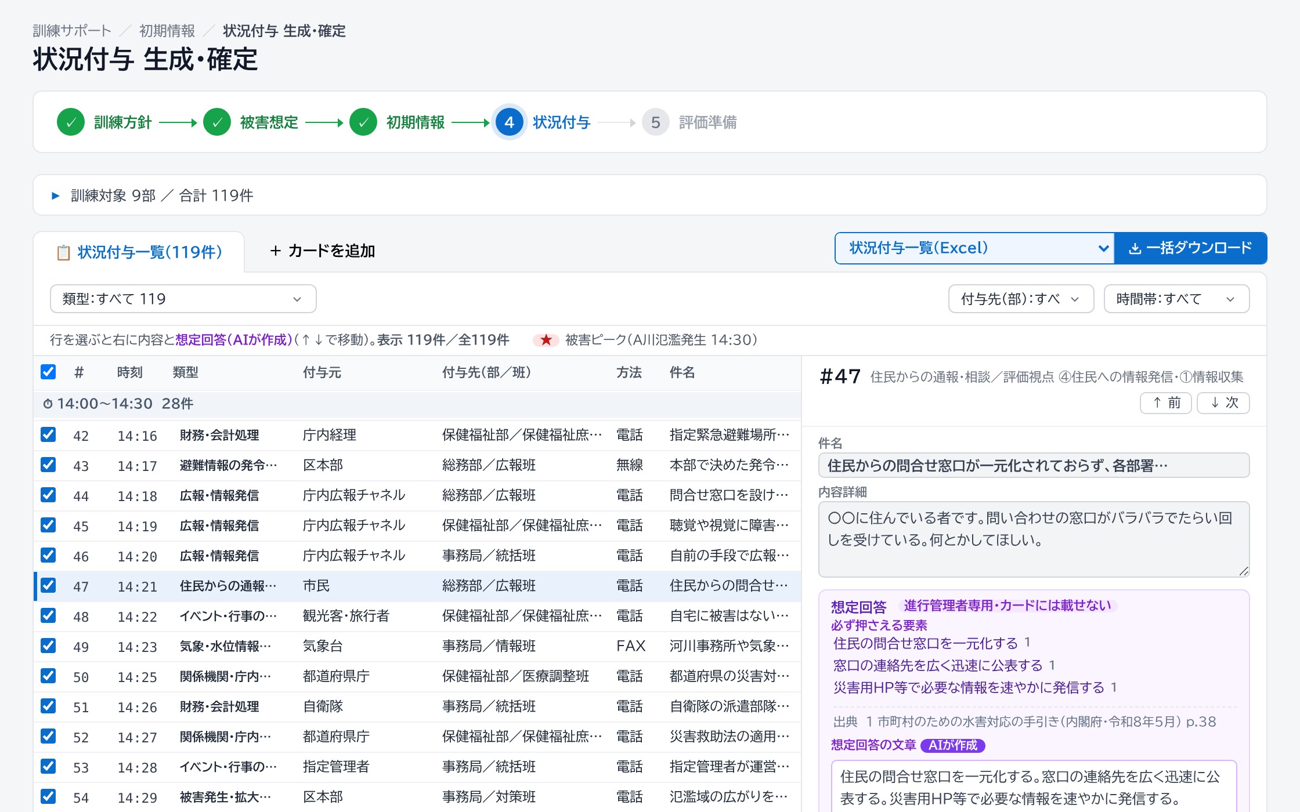Image resolution: width=1300 pixels, height=812 pixels.
Task: Click the 件名 text field
Action: (1034, 465)
